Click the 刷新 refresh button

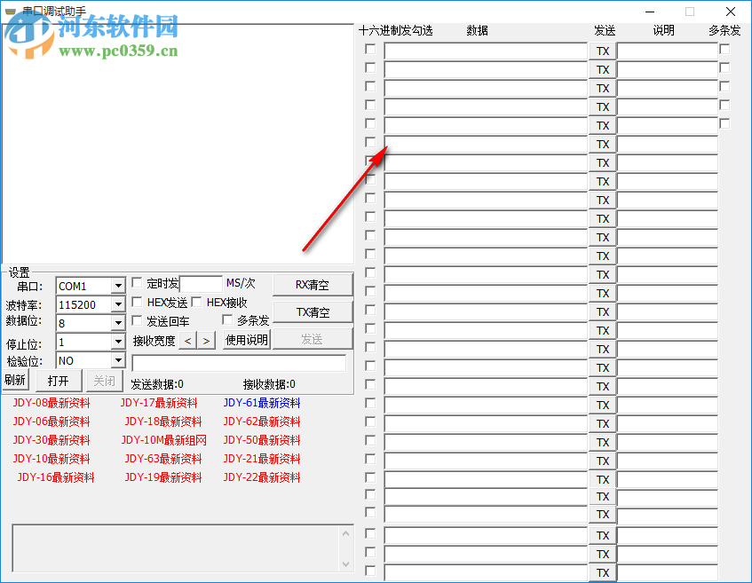click(x=14, y=380)
